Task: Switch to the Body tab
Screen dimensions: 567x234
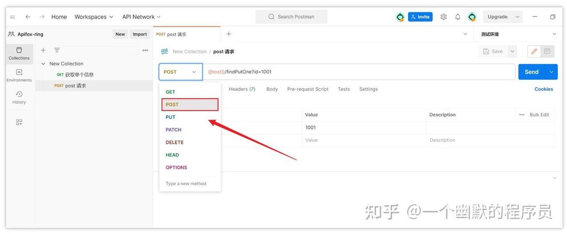Action: (x=272, y=89)
